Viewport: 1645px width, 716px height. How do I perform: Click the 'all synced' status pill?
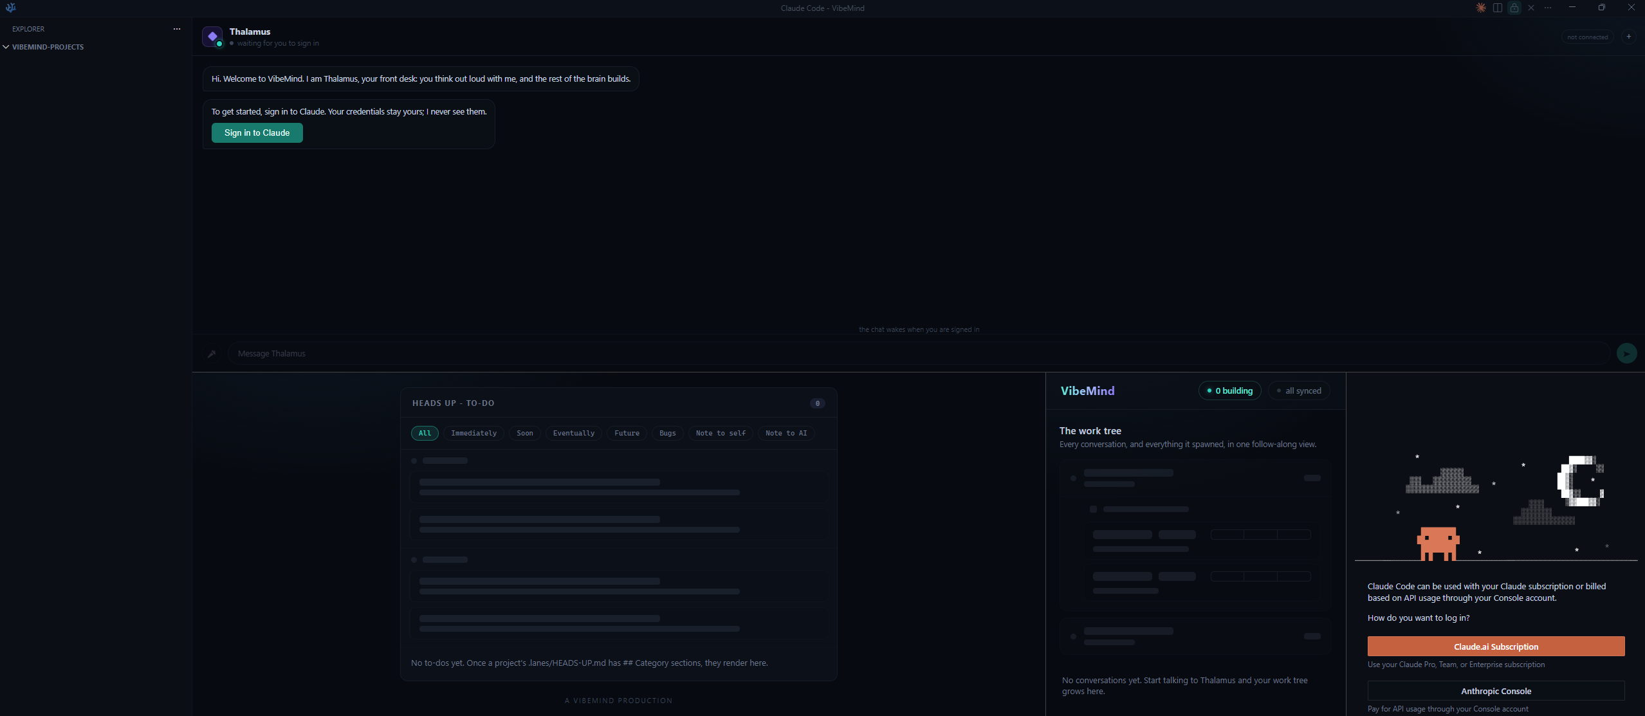tap(1299, 390)
